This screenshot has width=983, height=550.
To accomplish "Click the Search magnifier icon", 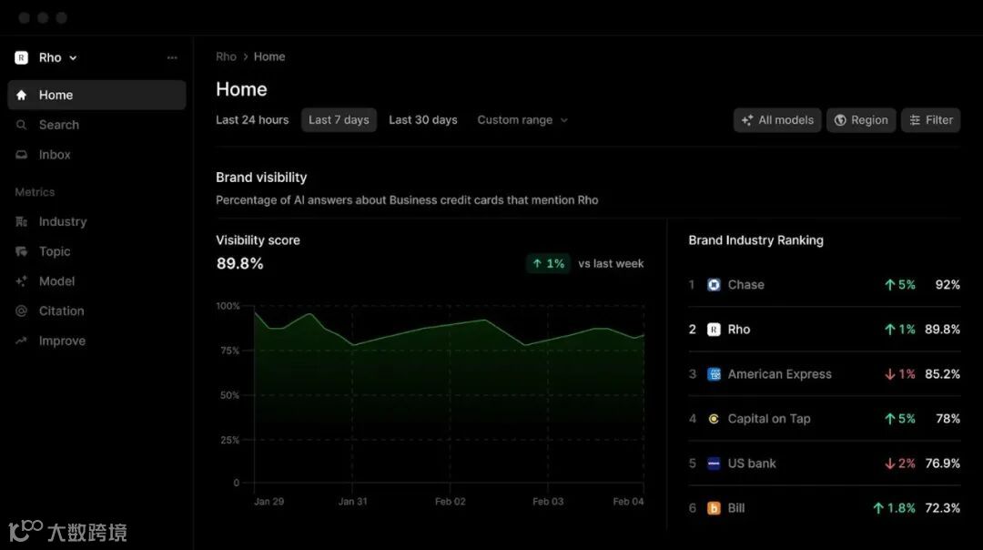I will click(21, 125).
